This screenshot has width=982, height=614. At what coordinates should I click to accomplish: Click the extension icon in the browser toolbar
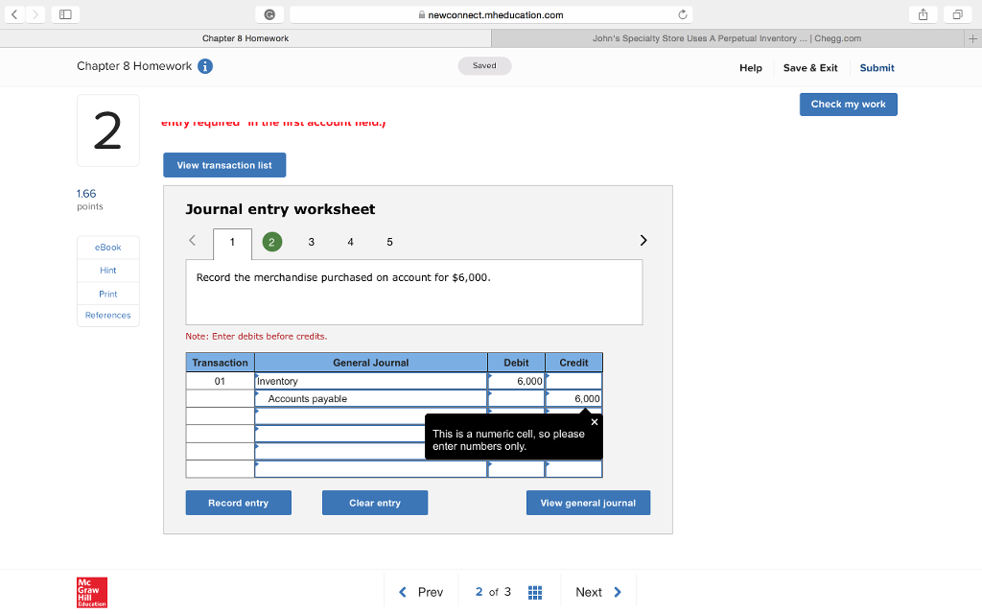(270, 14)
